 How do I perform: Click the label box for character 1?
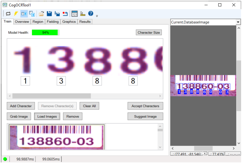pos(25,81)
